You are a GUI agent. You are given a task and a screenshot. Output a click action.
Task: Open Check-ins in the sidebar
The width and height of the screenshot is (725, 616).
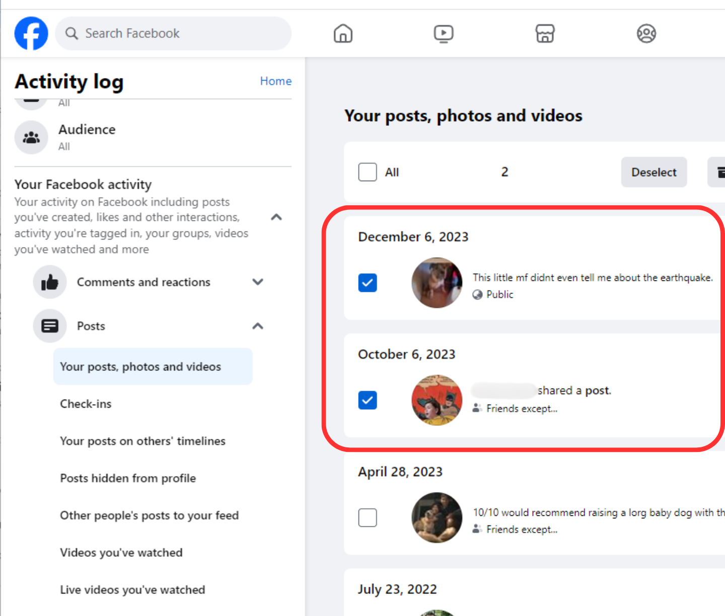86,404
